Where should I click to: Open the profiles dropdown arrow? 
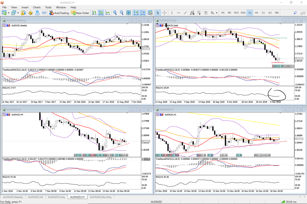pyautogui.click(x=18, y=13)
